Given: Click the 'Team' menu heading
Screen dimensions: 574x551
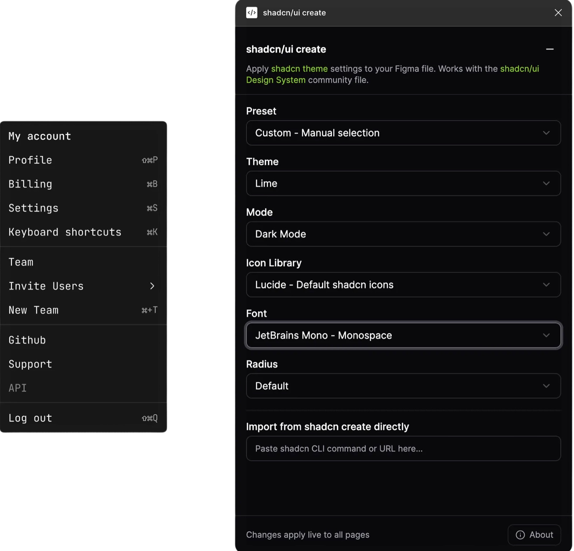Looking at the screenshot, I should pyautogui.click(x=21, y=262).
